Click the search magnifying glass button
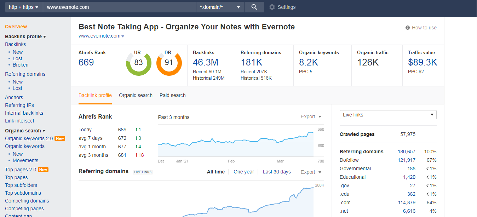 (254, 7)
